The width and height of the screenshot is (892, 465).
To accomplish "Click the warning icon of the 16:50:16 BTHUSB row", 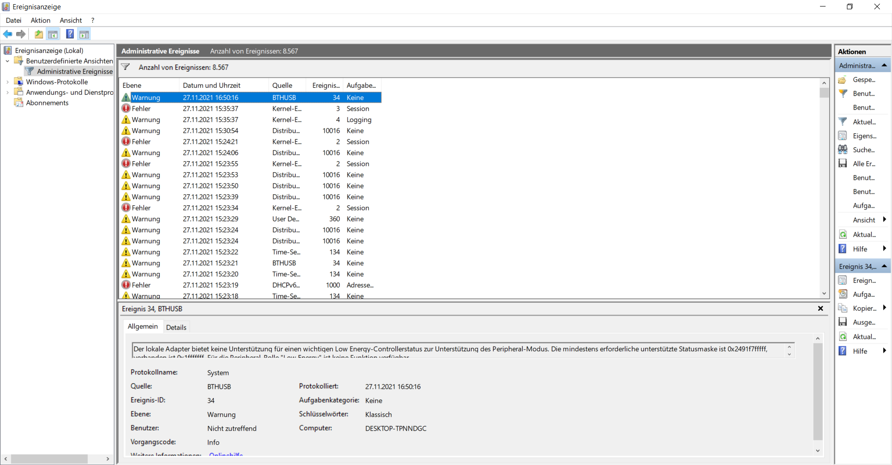I will point(126,98).
